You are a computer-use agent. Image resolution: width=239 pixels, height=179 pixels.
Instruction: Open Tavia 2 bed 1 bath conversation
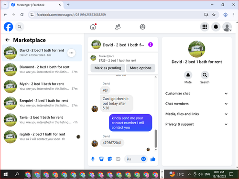tap(42, 120)
